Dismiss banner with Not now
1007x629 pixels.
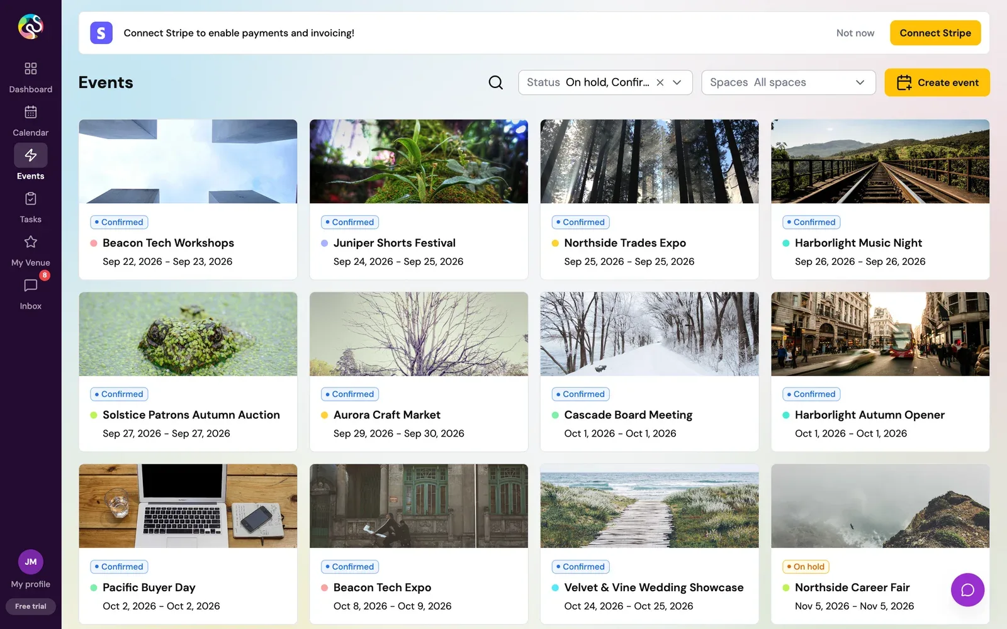point(855,33)
